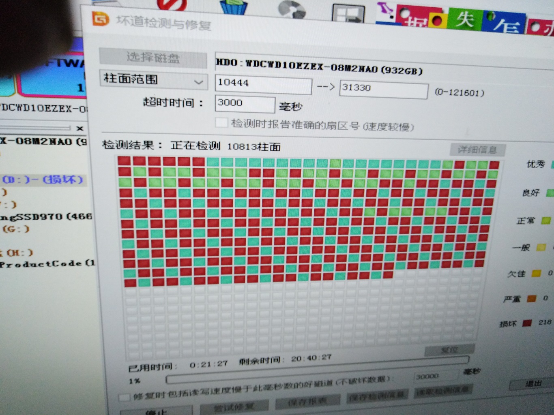Click the DCWD10EZEX disk label in background window
This screenshot has height=415, width=554.
pyautogui.click(x=43, y=109)
